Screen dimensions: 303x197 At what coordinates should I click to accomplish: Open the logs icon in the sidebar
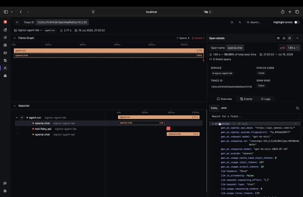(x=5, y=60)
